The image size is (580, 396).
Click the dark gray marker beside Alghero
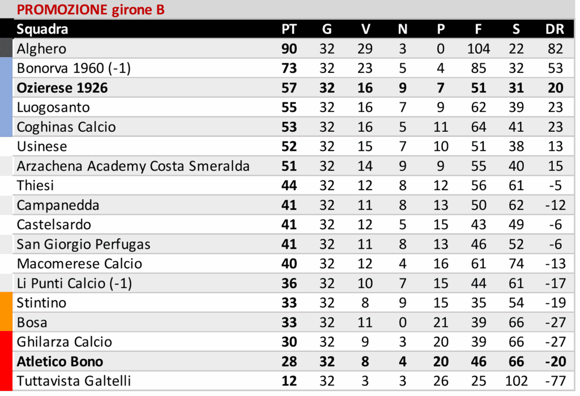click(x=6, y=48)
